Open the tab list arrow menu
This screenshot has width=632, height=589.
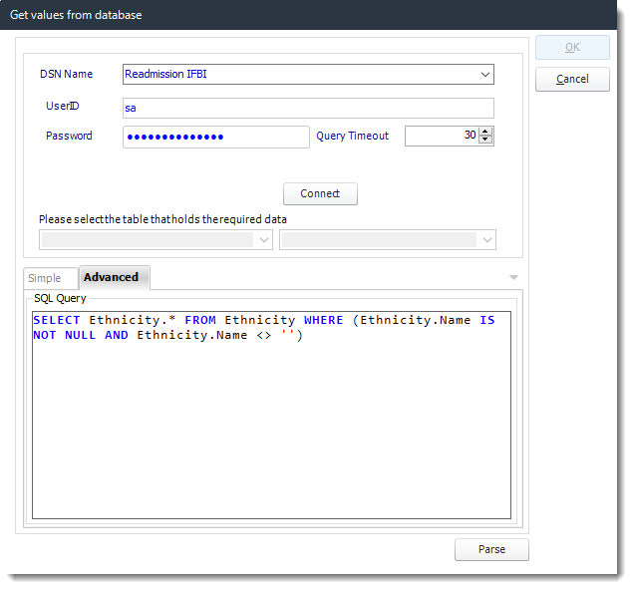click(x=513, y=277)
